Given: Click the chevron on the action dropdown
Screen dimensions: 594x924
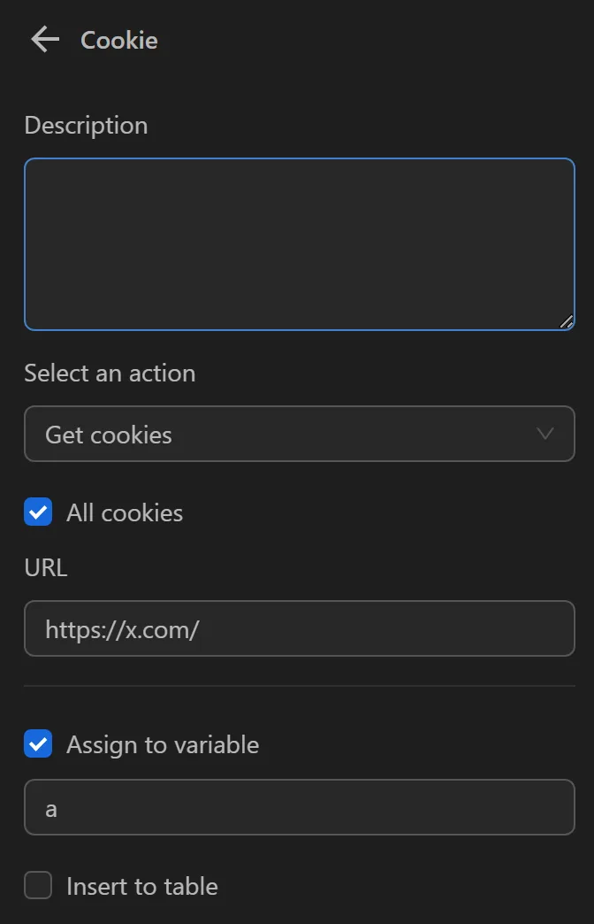Looking at the screenshot, I should click(545, 434).
